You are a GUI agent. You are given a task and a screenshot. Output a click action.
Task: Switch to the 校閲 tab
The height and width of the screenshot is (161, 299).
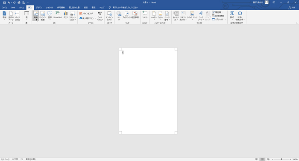[85, 8]
